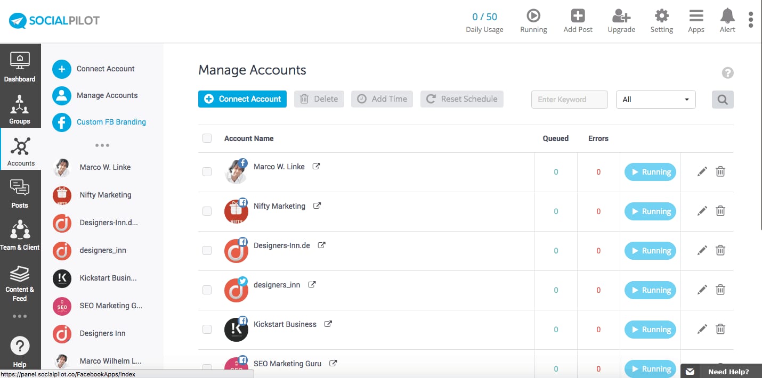Image resolution: width=762 pixels, height=378 pixels.
Task: Open Connect Account in the side panel
Action: click(x=94, y=69)
